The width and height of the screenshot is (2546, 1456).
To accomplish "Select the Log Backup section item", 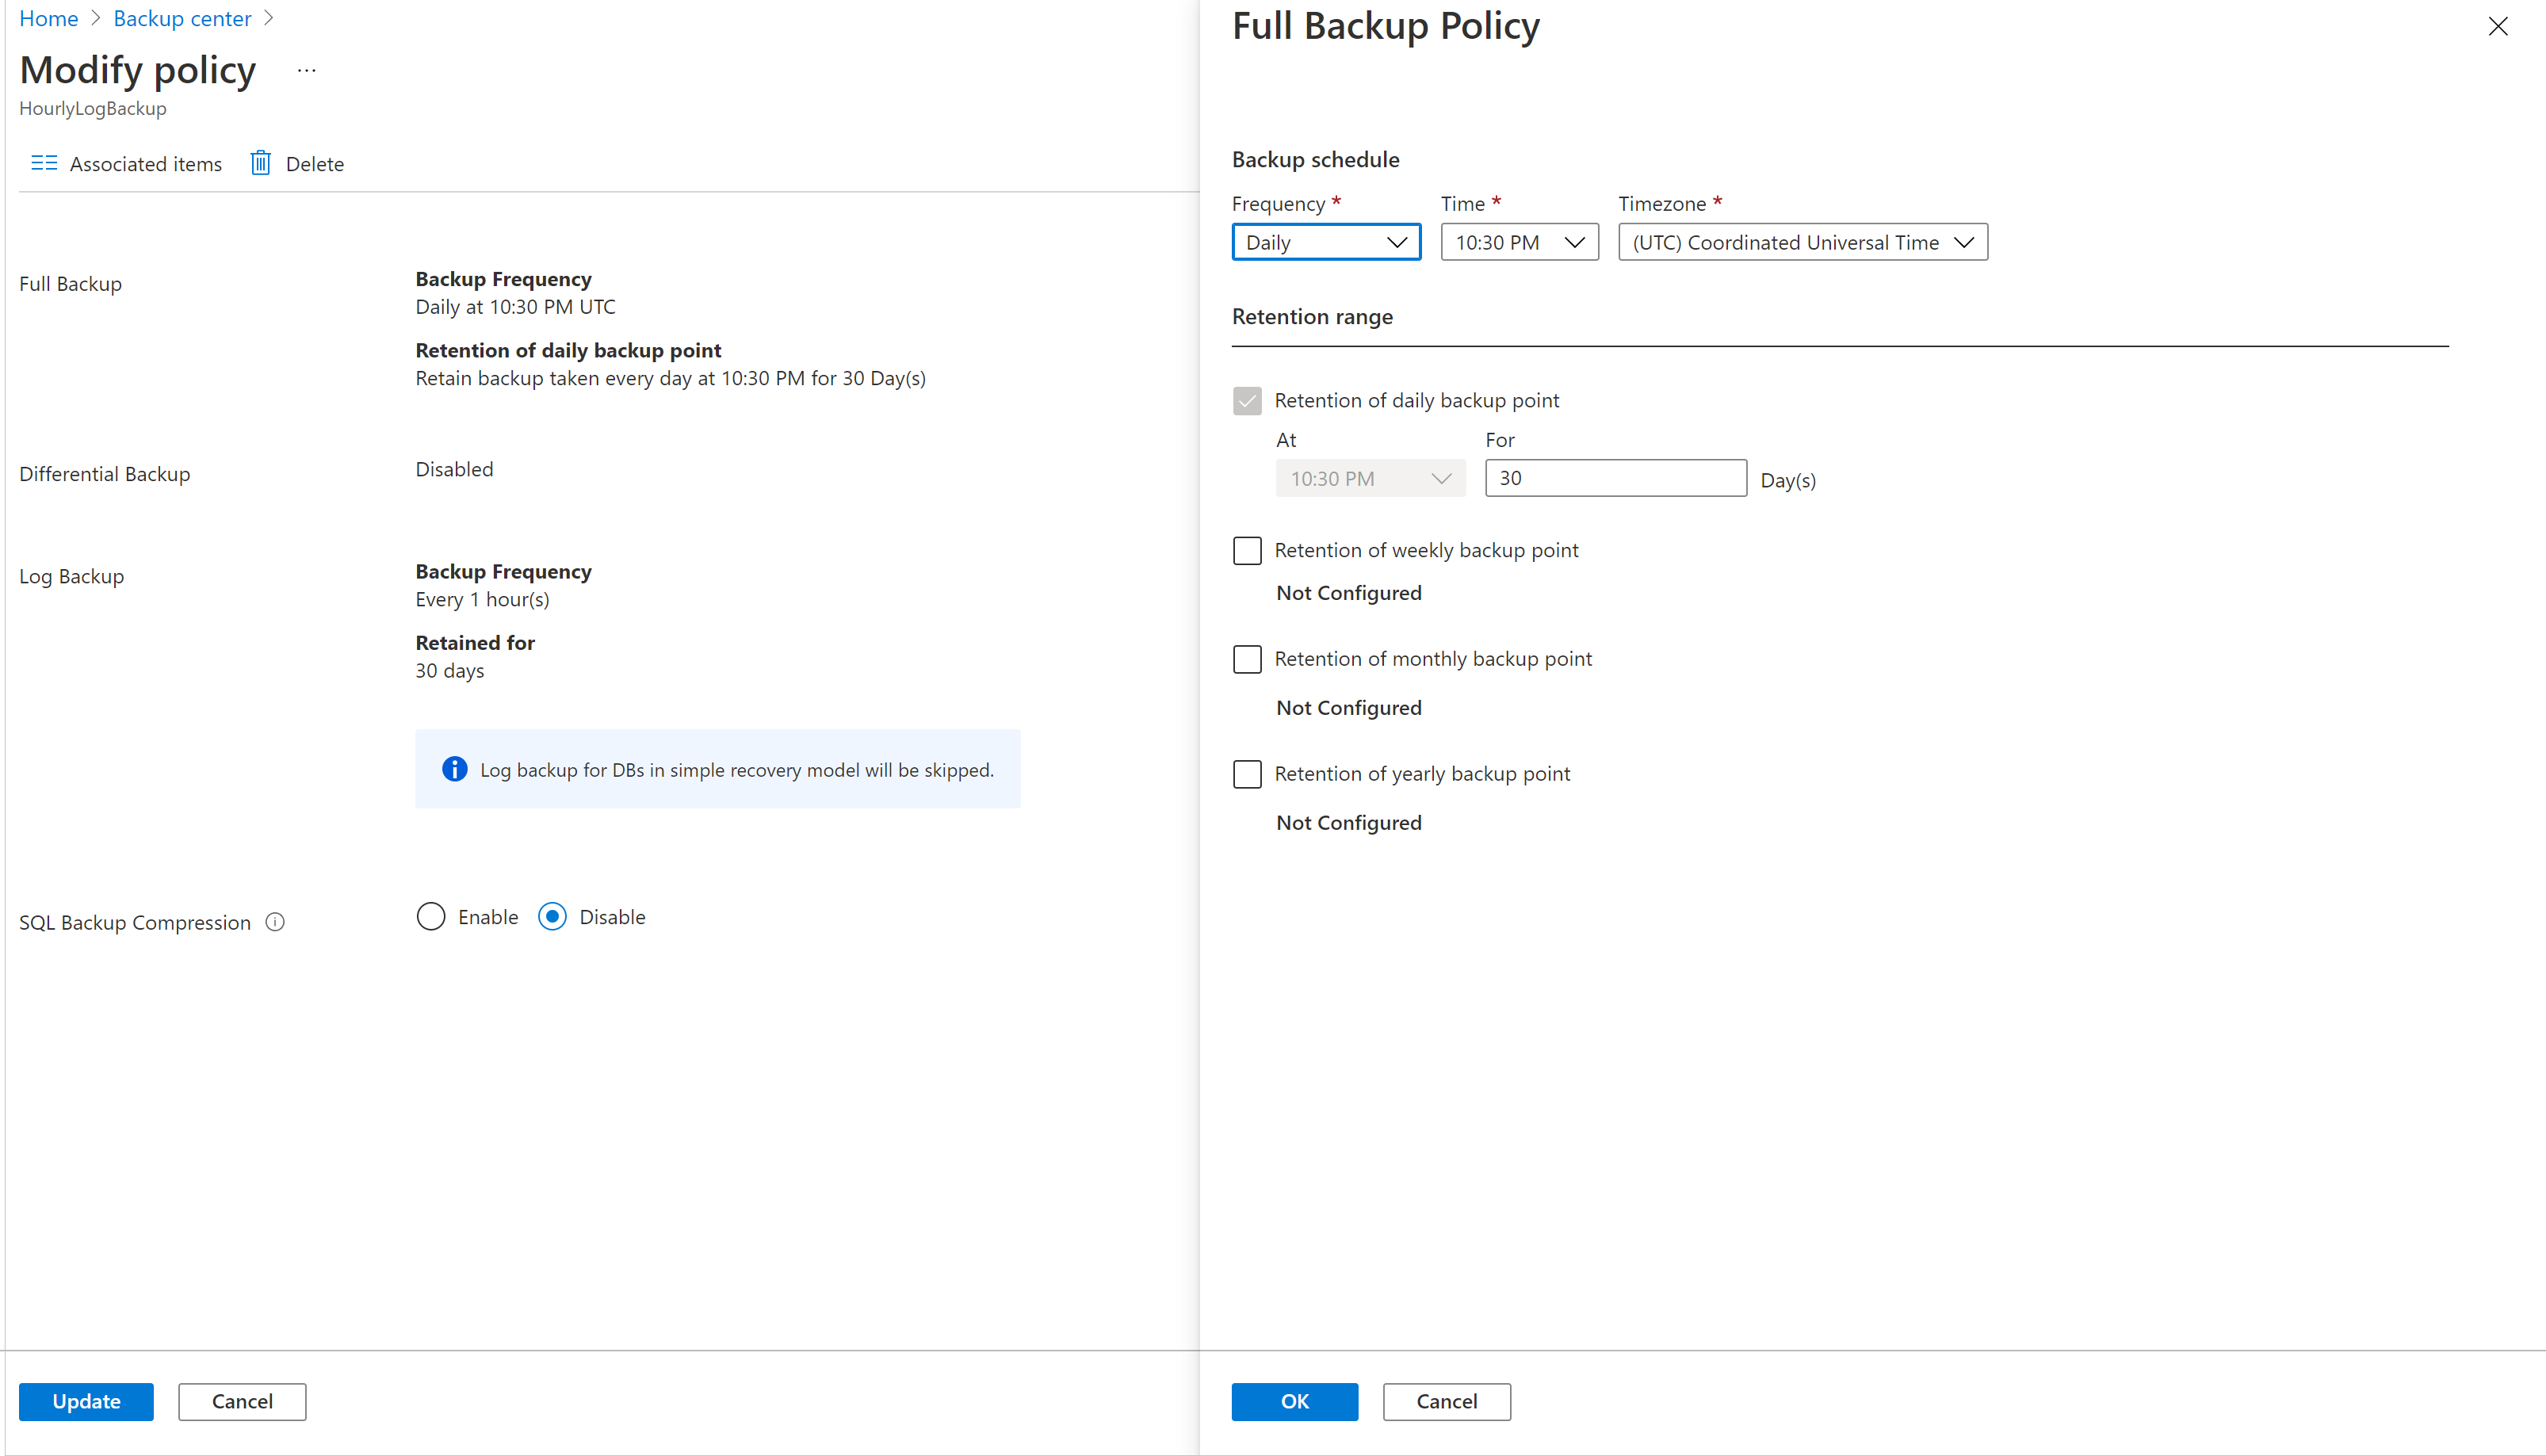I will [70, 573].
